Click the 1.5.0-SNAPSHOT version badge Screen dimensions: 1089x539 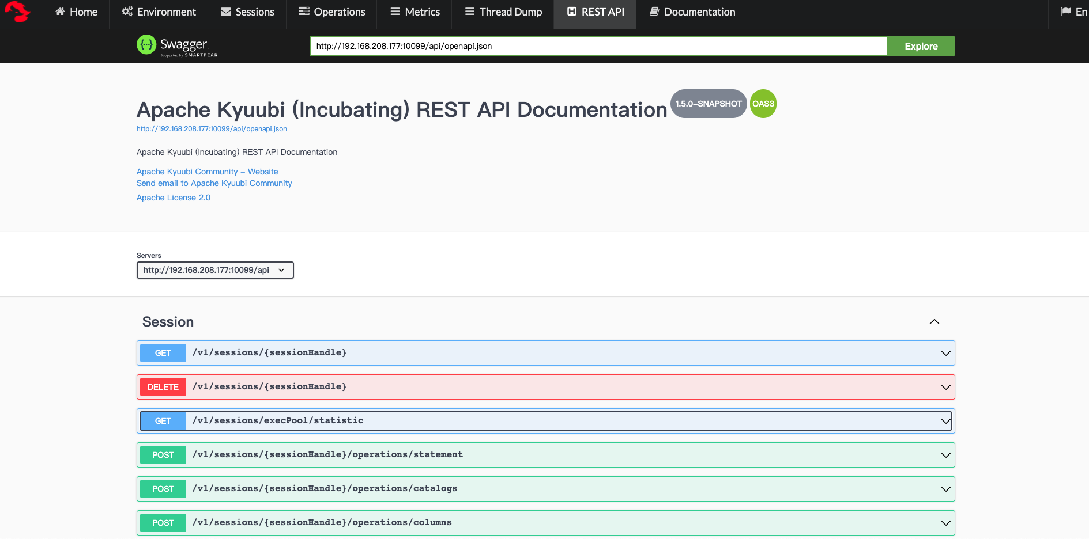pyautogui.click(x=709, y=104)
